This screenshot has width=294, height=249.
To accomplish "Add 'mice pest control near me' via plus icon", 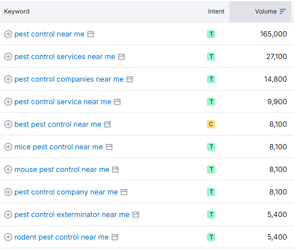I will coord(8,147).
